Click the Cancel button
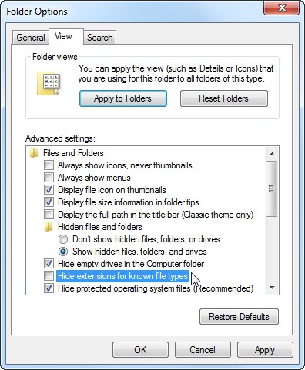This screenshot has width=305, height=370. [x=203, y=350]
